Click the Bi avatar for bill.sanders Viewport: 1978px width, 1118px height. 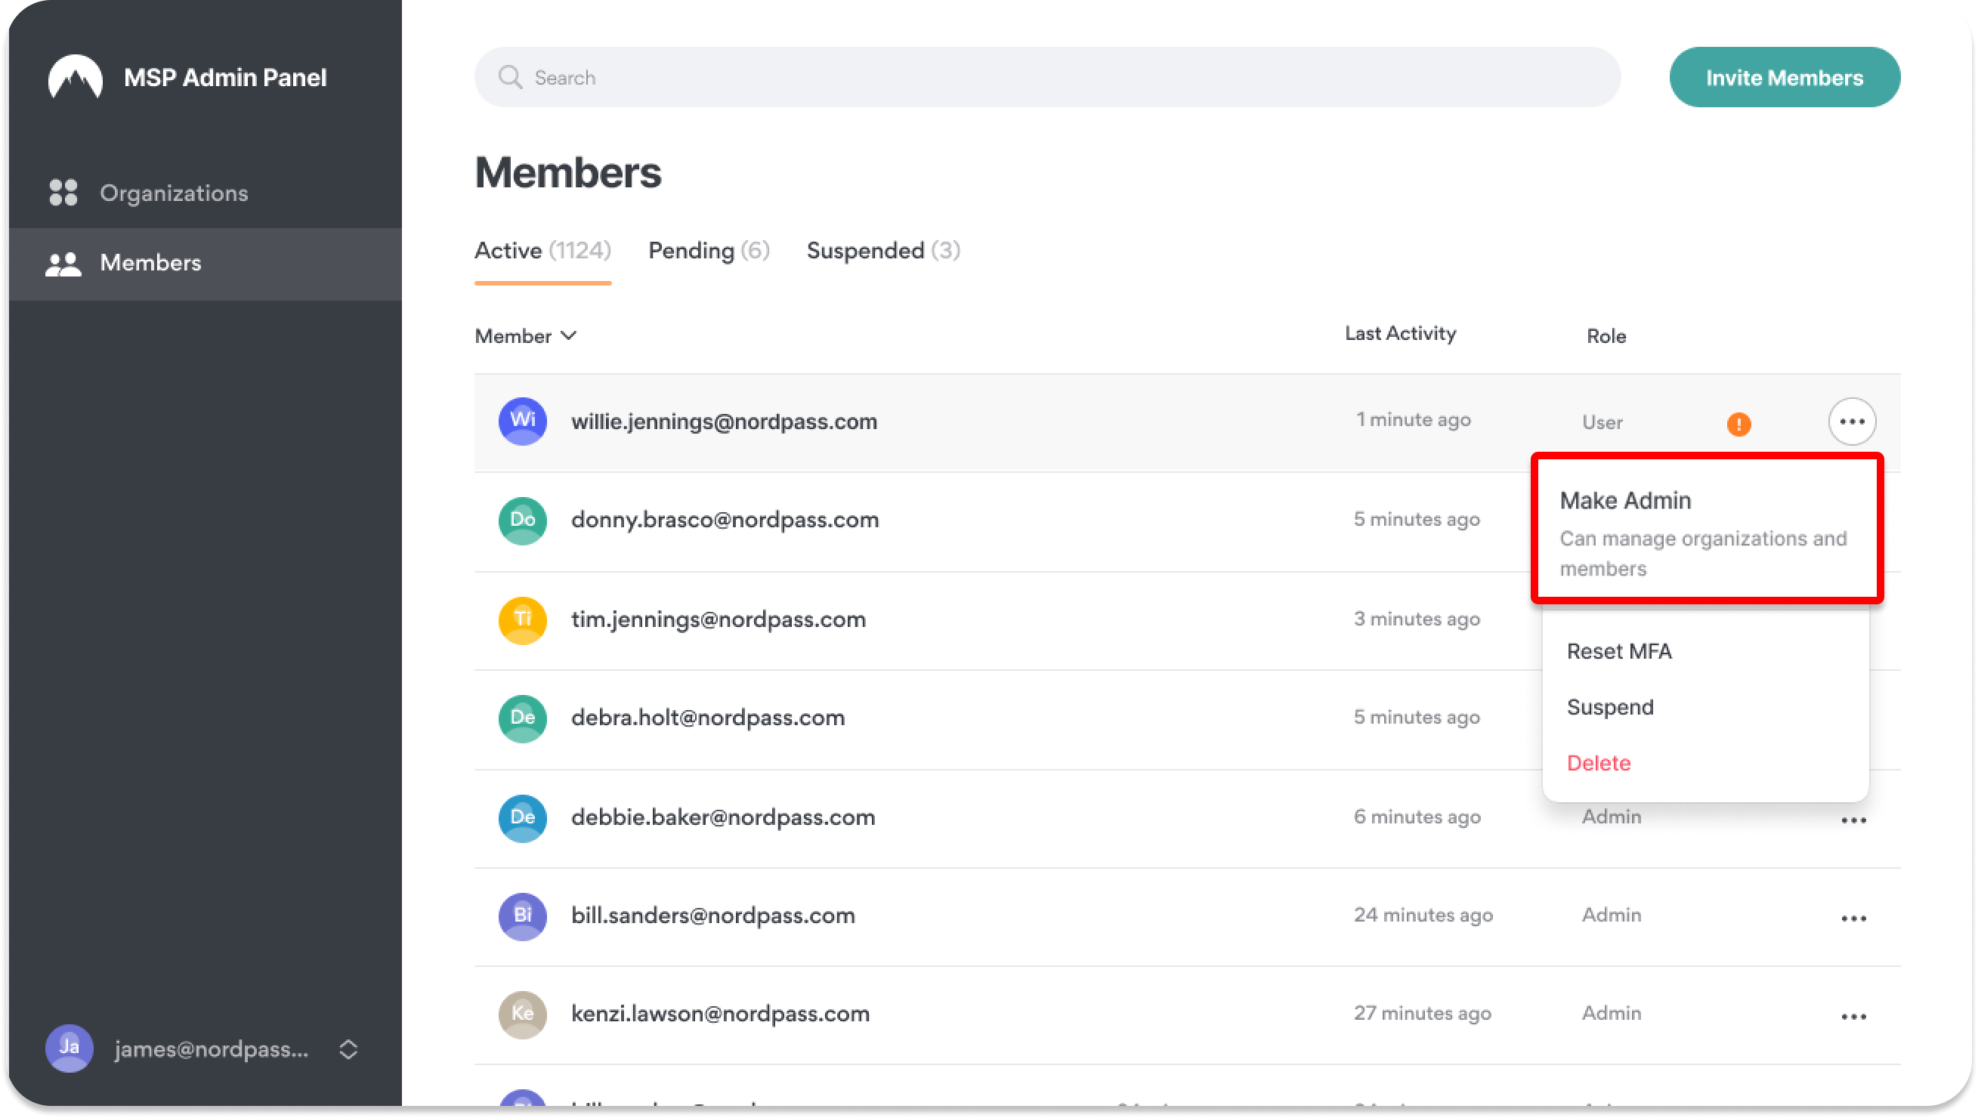click(x=522, y=916)
